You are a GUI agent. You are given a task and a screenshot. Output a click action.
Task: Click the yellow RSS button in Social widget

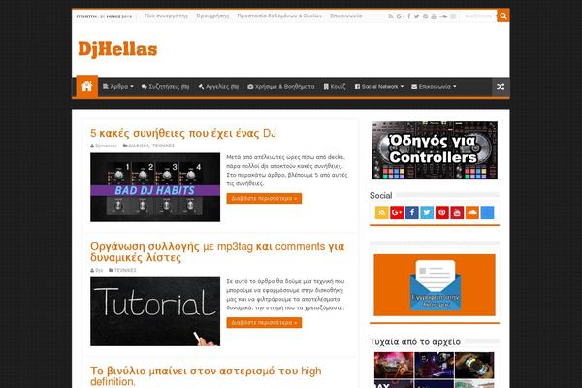click(x=381, y=212)
